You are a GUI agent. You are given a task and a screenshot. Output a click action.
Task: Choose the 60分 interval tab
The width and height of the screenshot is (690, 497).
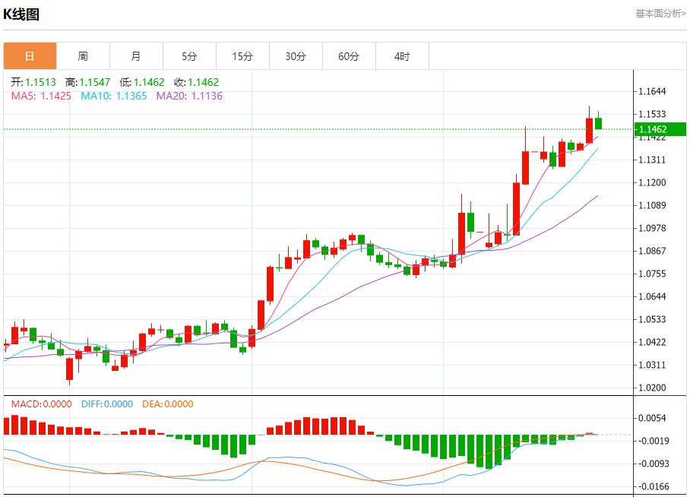pyautogui.click(x=349, y=56)
